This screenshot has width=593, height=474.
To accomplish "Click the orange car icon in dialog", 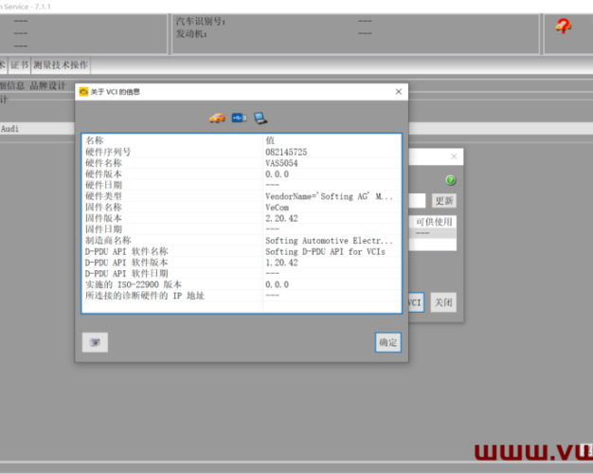I will point(217,118).
